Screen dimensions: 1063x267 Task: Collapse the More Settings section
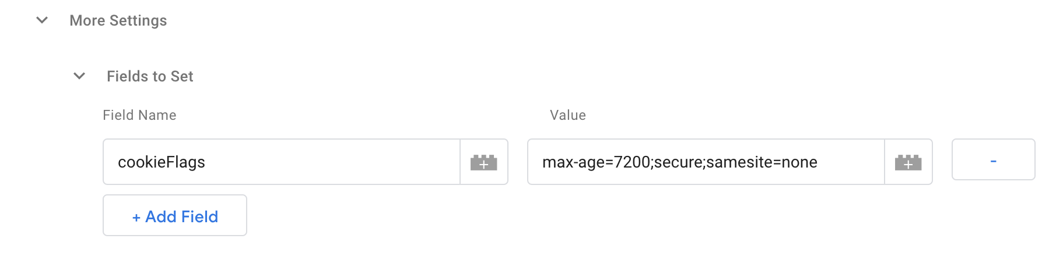click(x=42, y=20)
